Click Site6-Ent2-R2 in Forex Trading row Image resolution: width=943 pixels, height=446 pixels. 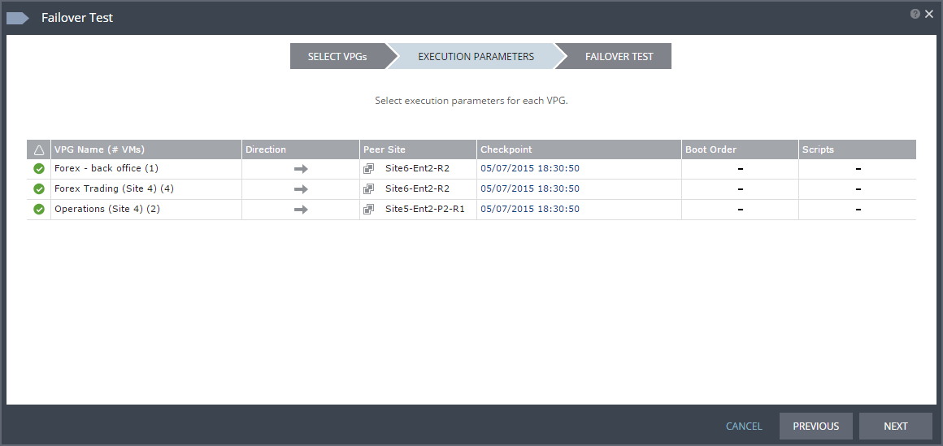[417, 188]
